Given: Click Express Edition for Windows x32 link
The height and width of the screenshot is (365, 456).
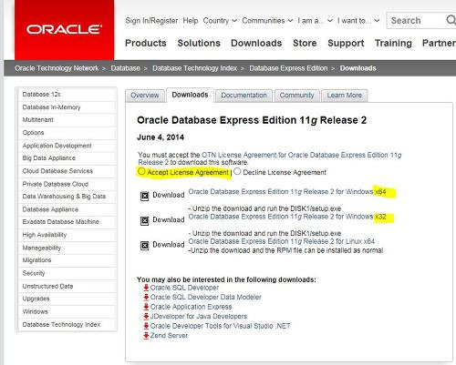Looking at the screenshot, I should (287, 217).
